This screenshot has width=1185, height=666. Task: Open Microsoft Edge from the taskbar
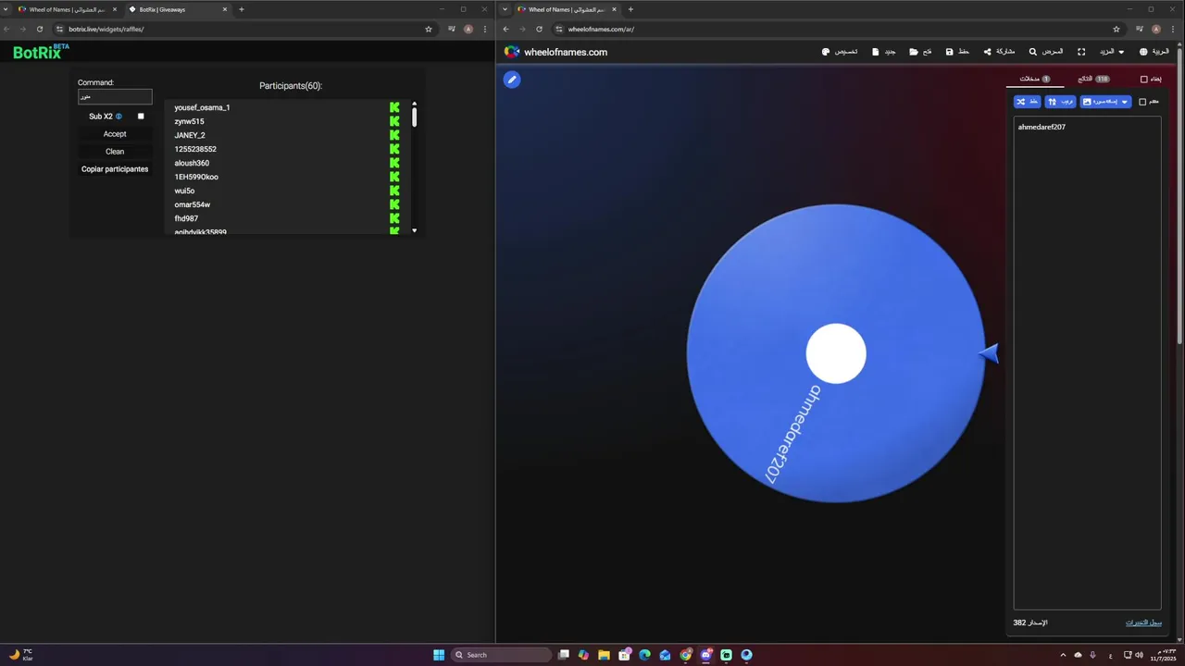644,655
